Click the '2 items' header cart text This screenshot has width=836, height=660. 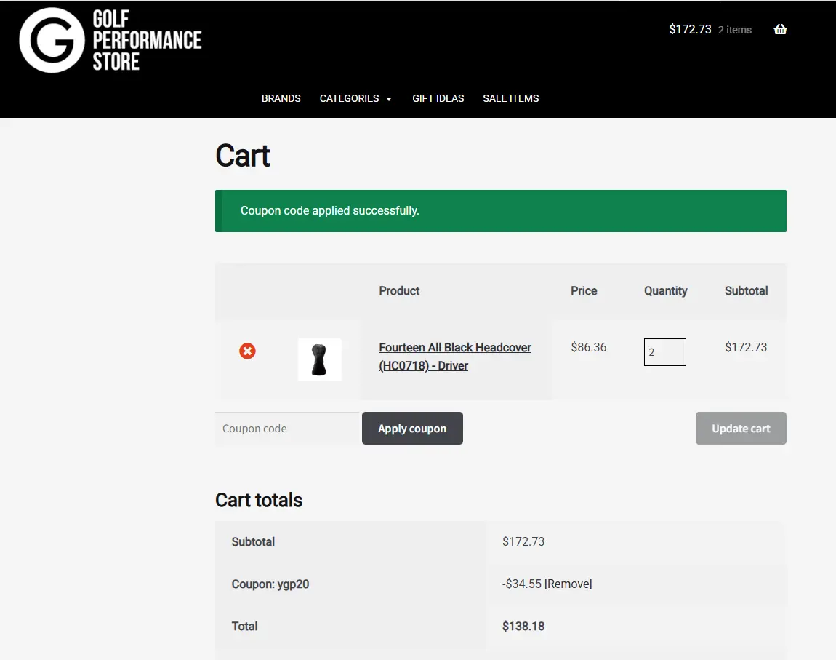(734, 30)
